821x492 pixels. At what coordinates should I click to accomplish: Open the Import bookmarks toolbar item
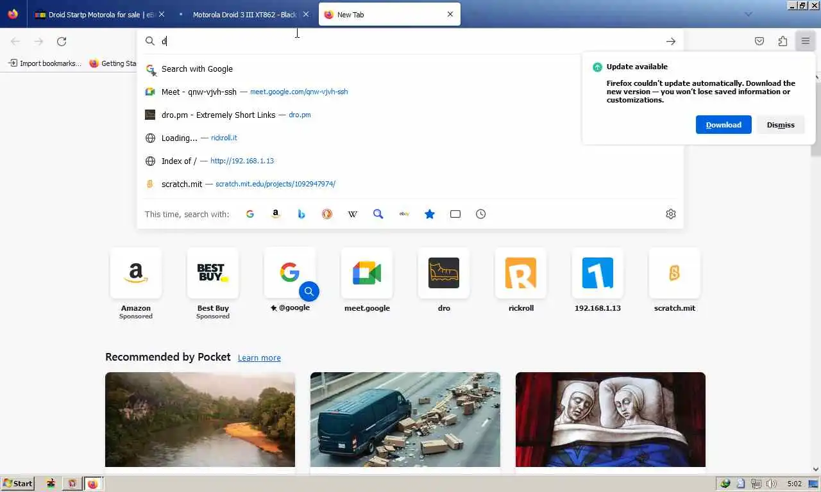coord(45,63)
